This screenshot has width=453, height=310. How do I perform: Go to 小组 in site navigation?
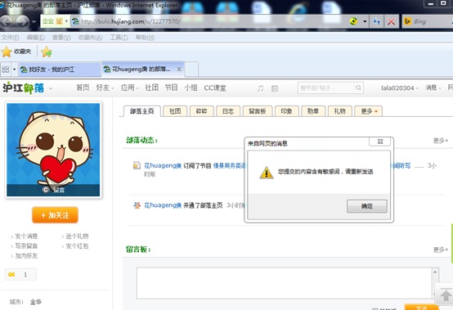click(x=191, y=88)
